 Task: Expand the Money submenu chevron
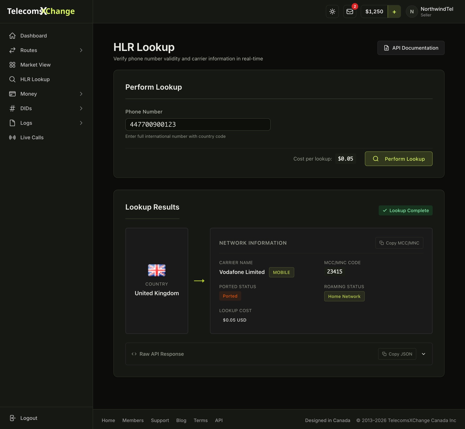(x=81, y=94)
